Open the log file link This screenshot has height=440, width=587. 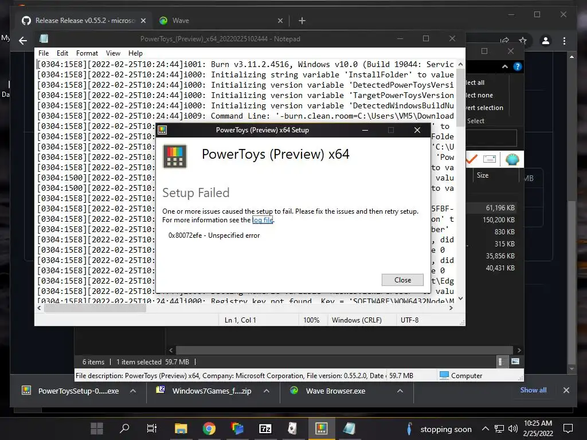coord(263,220)
